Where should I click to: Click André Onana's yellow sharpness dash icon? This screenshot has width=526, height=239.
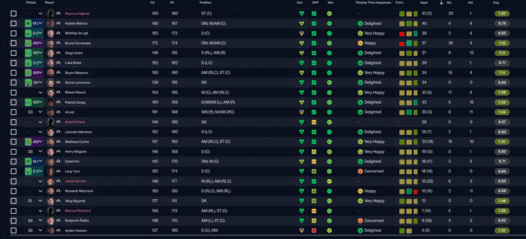point(314,122)
